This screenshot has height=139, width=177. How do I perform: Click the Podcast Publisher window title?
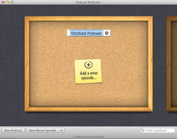pos(88,2)
